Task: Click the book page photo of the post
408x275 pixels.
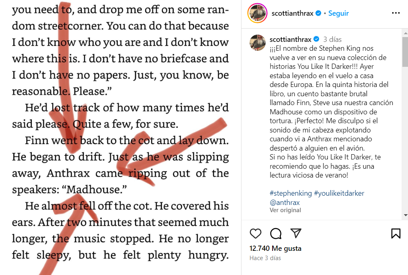Action: pos(120,137)
